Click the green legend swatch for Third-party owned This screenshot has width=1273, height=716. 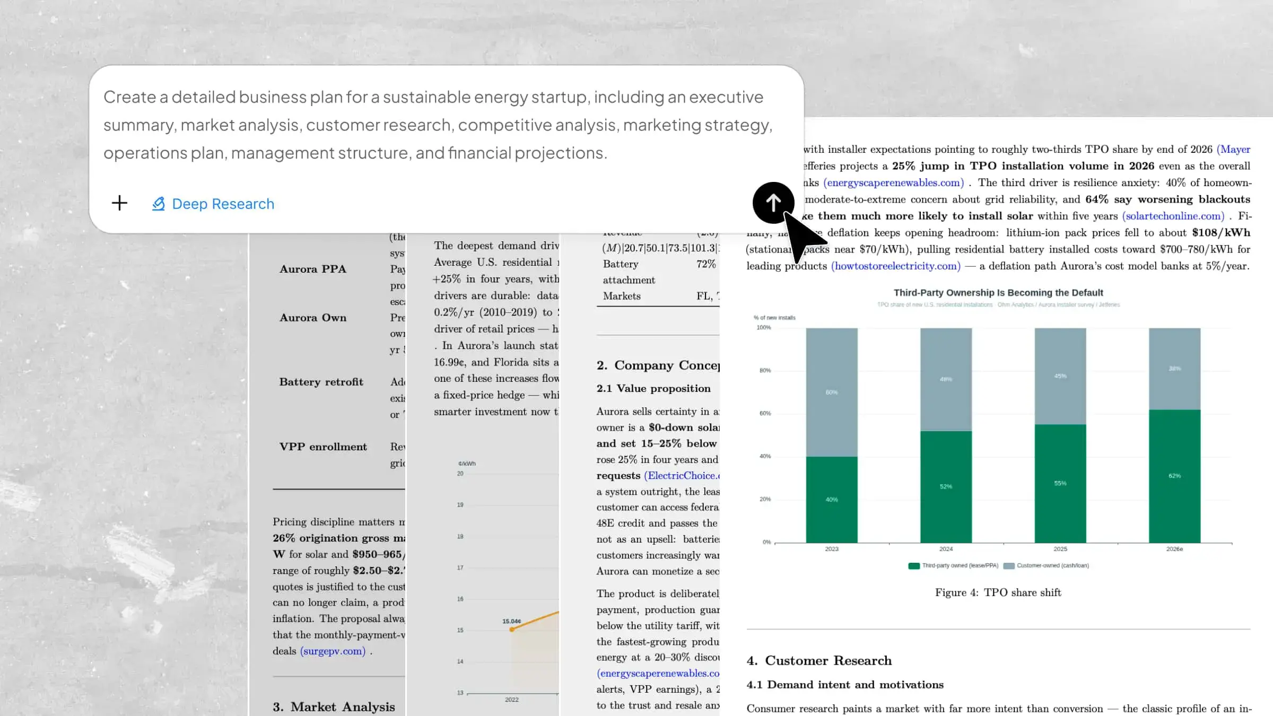tap(913, 566)
